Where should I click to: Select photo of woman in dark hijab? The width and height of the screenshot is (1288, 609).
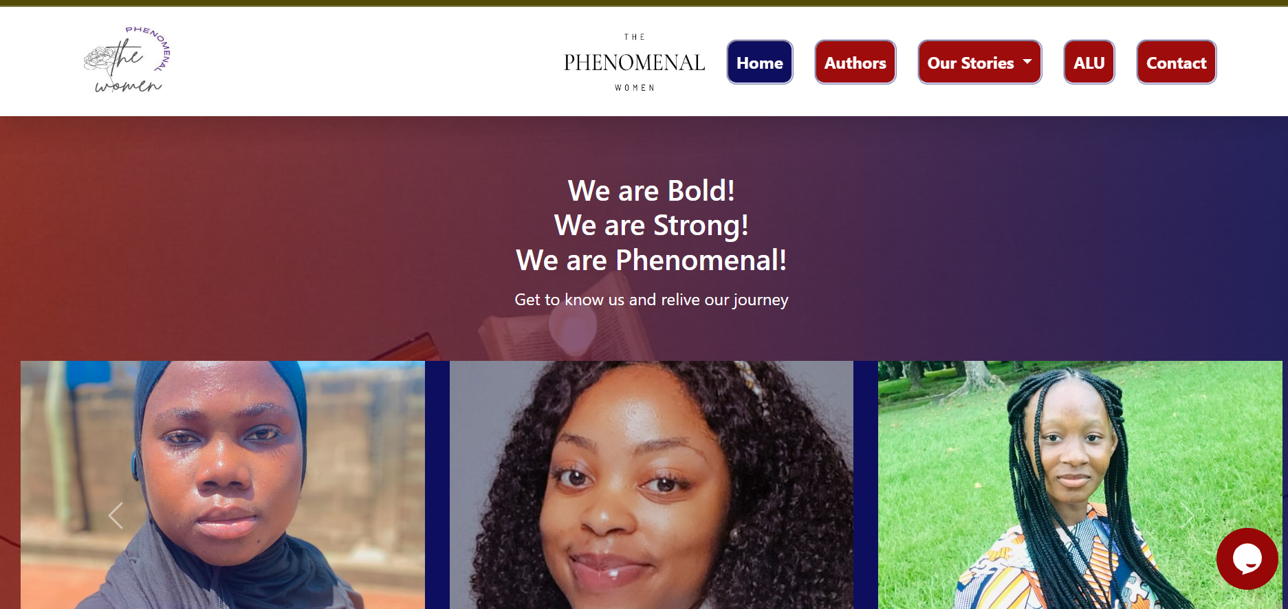click(x=222, y=485)
